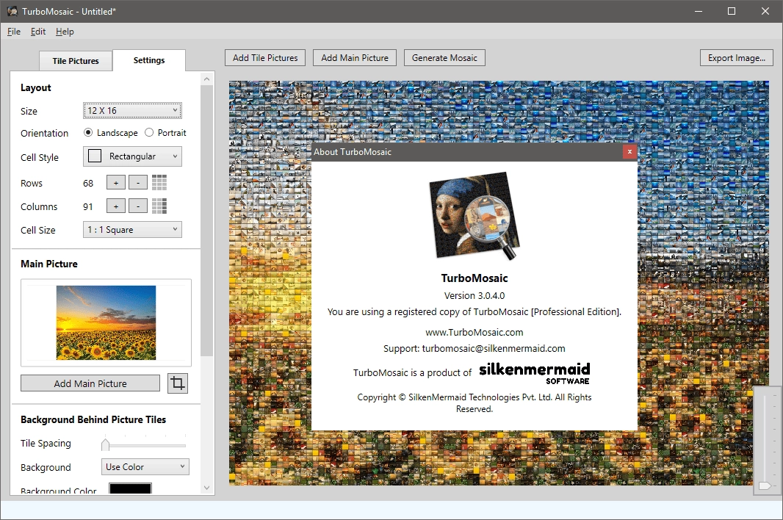Click the support email turbomosaic@silkenmermaid.com
Viewport: 783px width, 520px height.
pyautogui.click(x=494, y=348)
